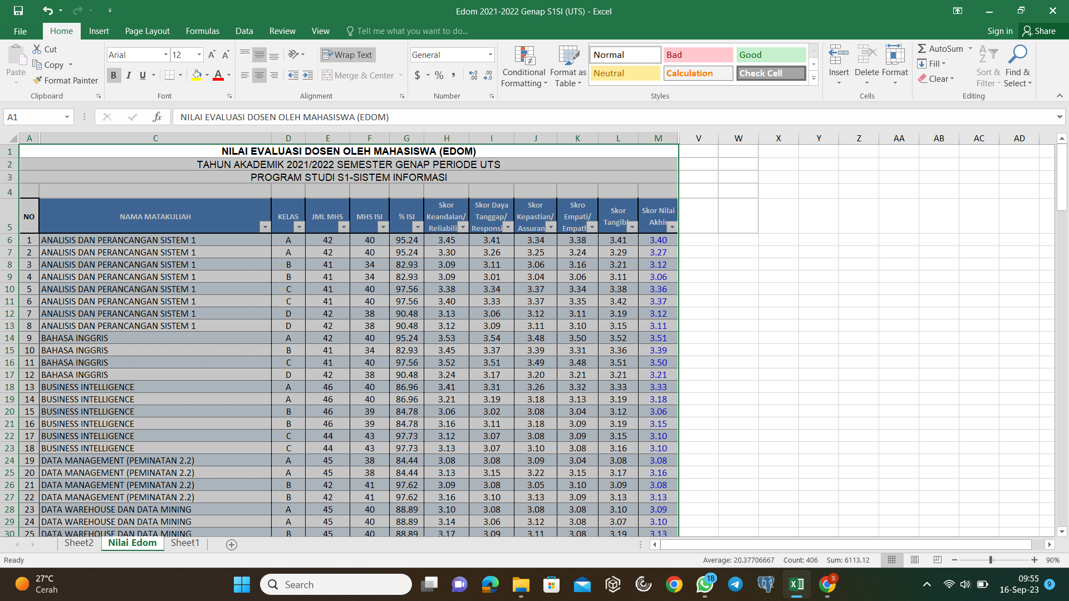
Task: Click Sign in link
Action: (999, 31)
